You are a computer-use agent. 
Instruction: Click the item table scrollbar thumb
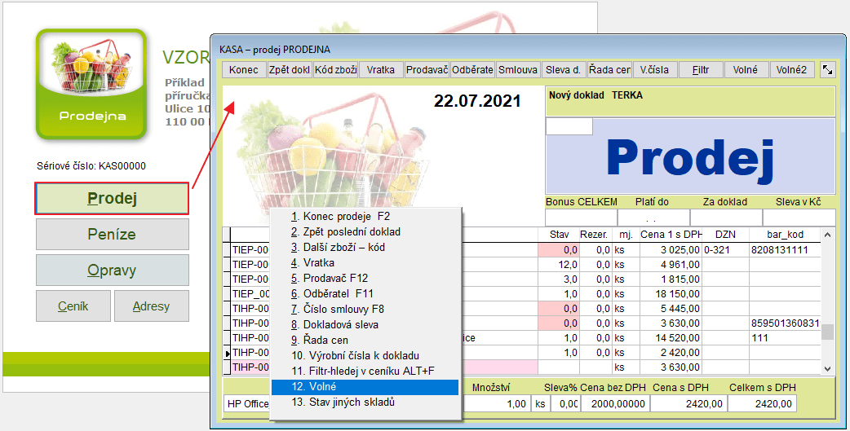[x=827, y=332]
